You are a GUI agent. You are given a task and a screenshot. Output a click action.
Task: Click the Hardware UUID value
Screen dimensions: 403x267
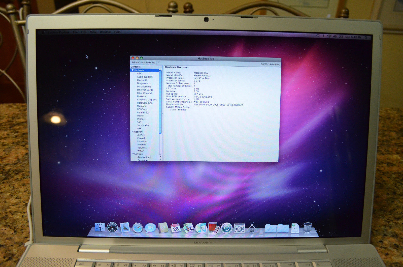coord(218,105)
